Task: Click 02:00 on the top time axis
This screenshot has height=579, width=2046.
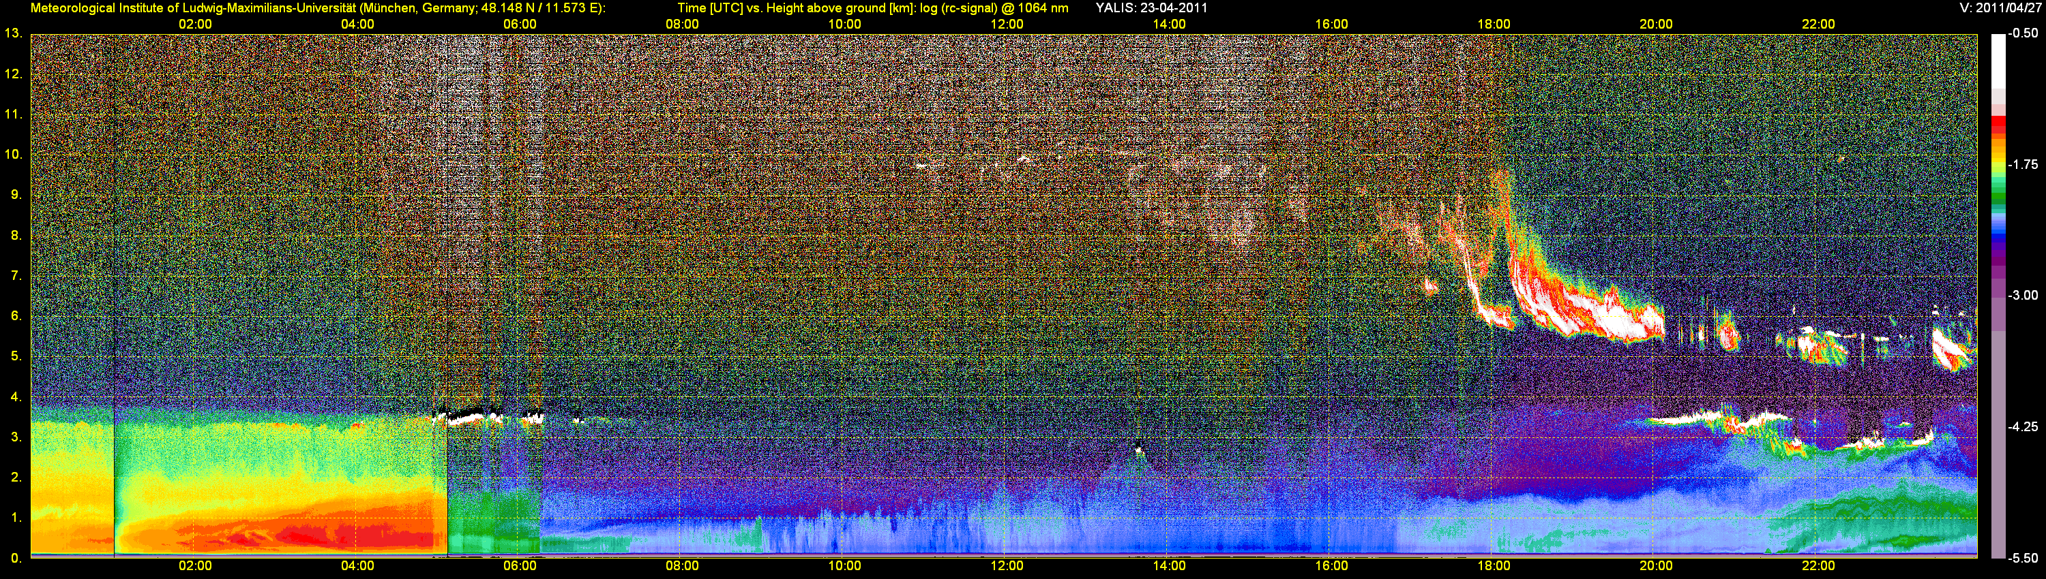Action: click(195, 24)
